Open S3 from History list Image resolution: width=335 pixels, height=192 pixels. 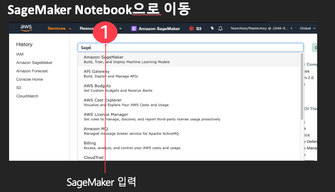click(x=19, y=88)
